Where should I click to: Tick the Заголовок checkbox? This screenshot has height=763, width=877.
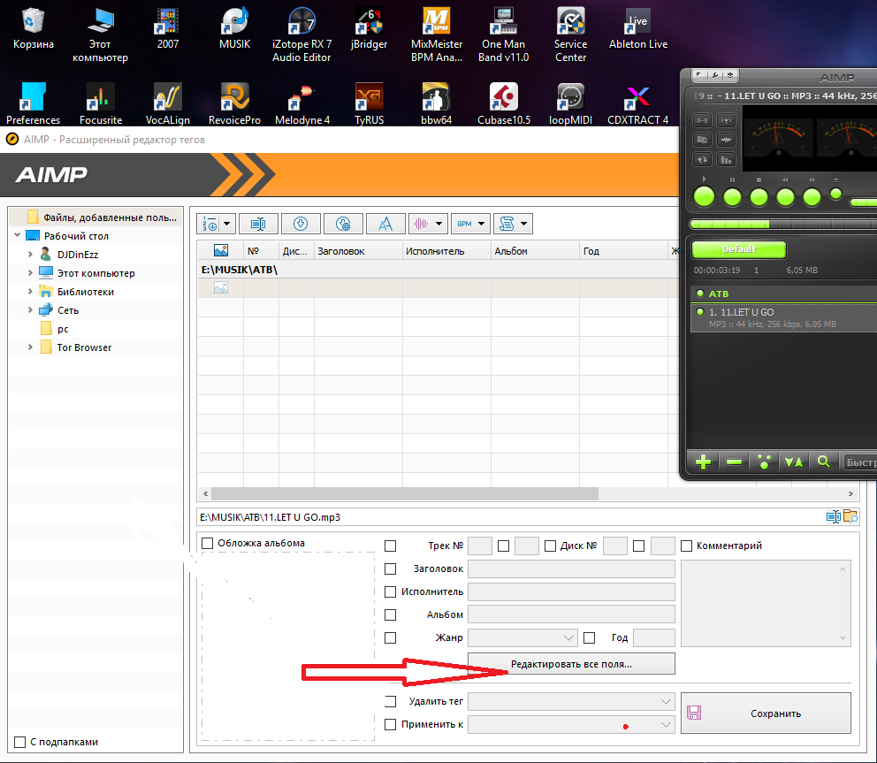391,568
